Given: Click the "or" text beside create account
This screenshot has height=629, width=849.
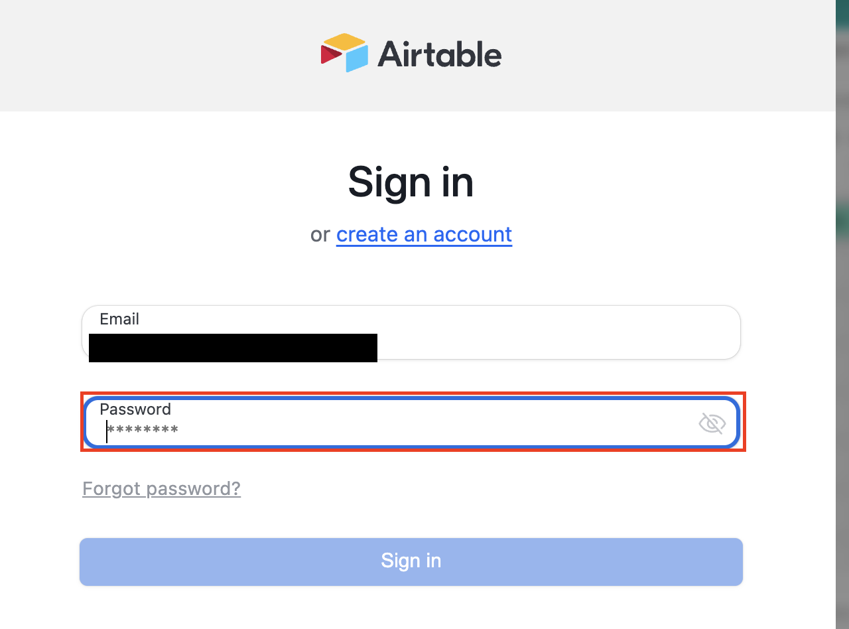Looking at the screenshot, I should [320, 234].
